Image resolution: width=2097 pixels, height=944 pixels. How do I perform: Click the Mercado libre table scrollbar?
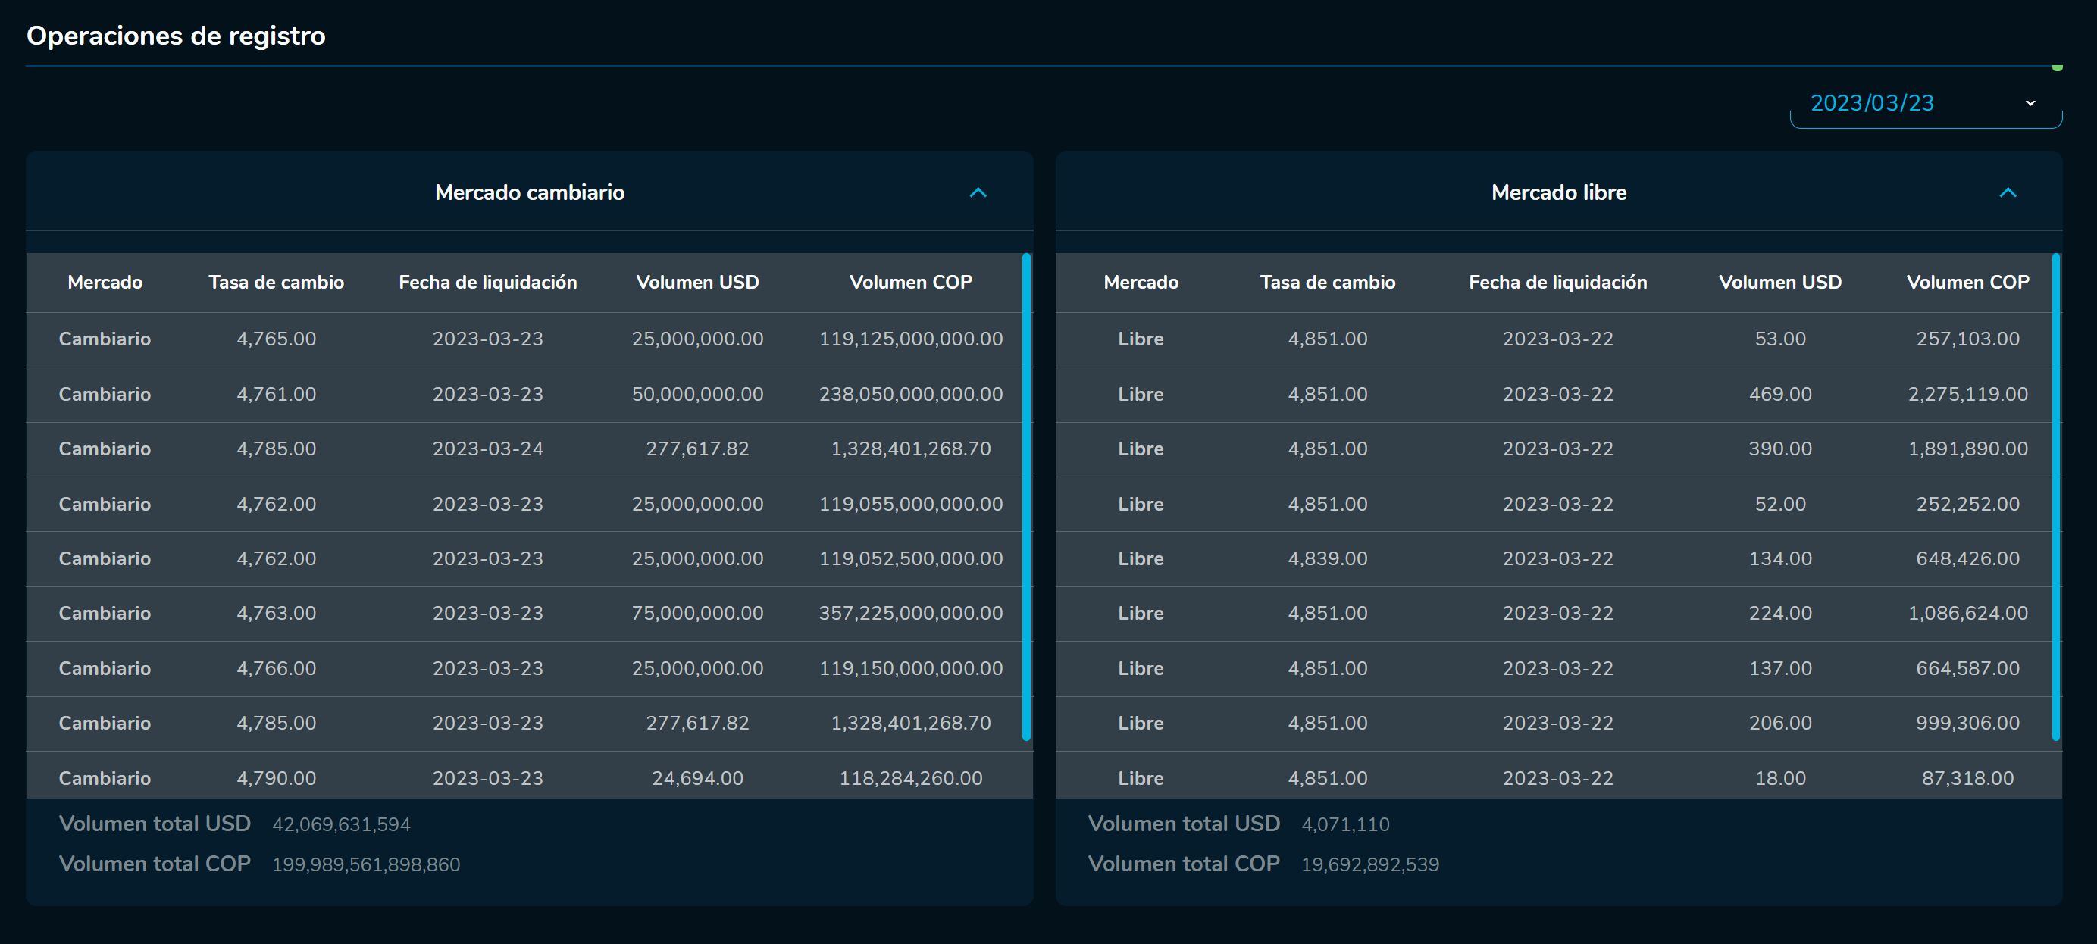pyautogui.click(x=2055, y=496)
